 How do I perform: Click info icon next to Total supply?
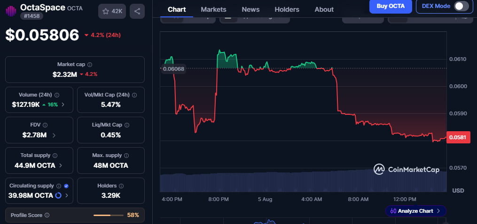[x=55, y=156]
